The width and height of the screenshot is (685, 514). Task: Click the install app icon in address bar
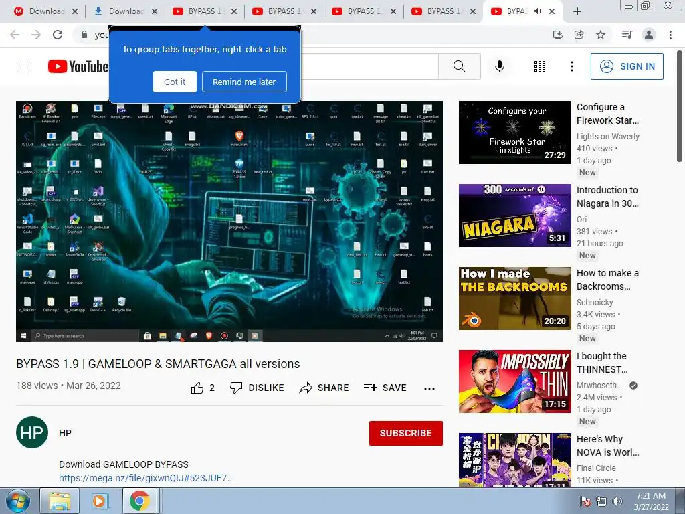pyautogui.click(x=557, y=35)
